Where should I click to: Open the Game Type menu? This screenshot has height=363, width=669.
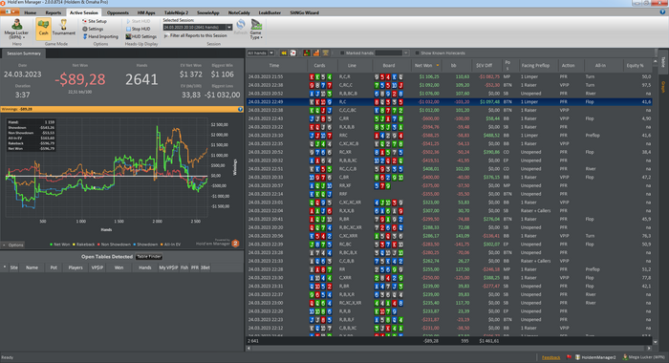pyautogui.click(x=256, y=29)
